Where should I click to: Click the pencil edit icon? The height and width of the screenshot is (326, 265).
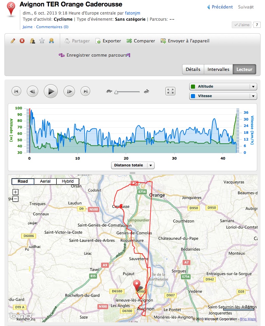click(x=13, y=41)
